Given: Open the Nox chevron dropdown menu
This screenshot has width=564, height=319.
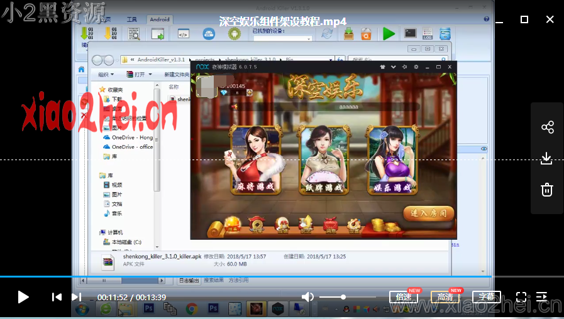Looking at the screenshot, I should (394, 67).
